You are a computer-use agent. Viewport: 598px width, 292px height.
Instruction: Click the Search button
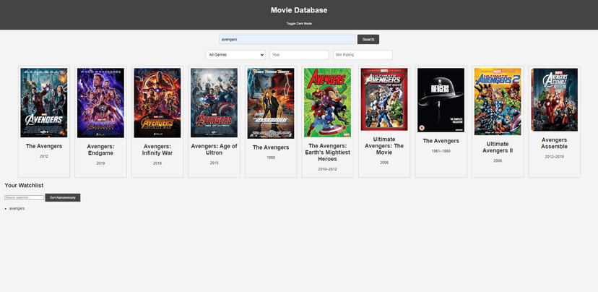[x=368, y=39]
